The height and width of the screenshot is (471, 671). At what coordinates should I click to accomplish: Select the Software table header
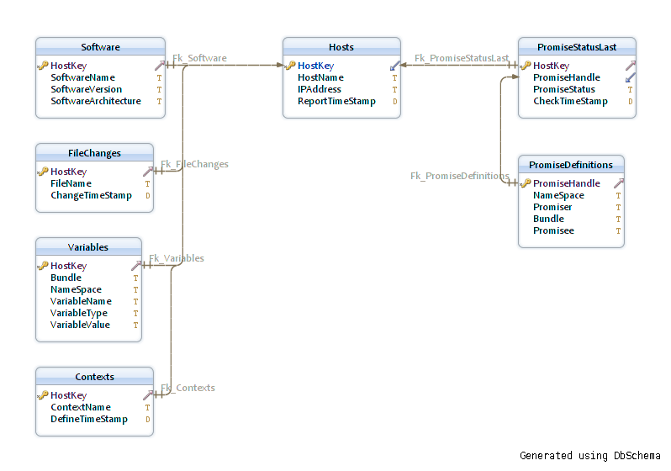pyautogui.click(x=101, y=46)
